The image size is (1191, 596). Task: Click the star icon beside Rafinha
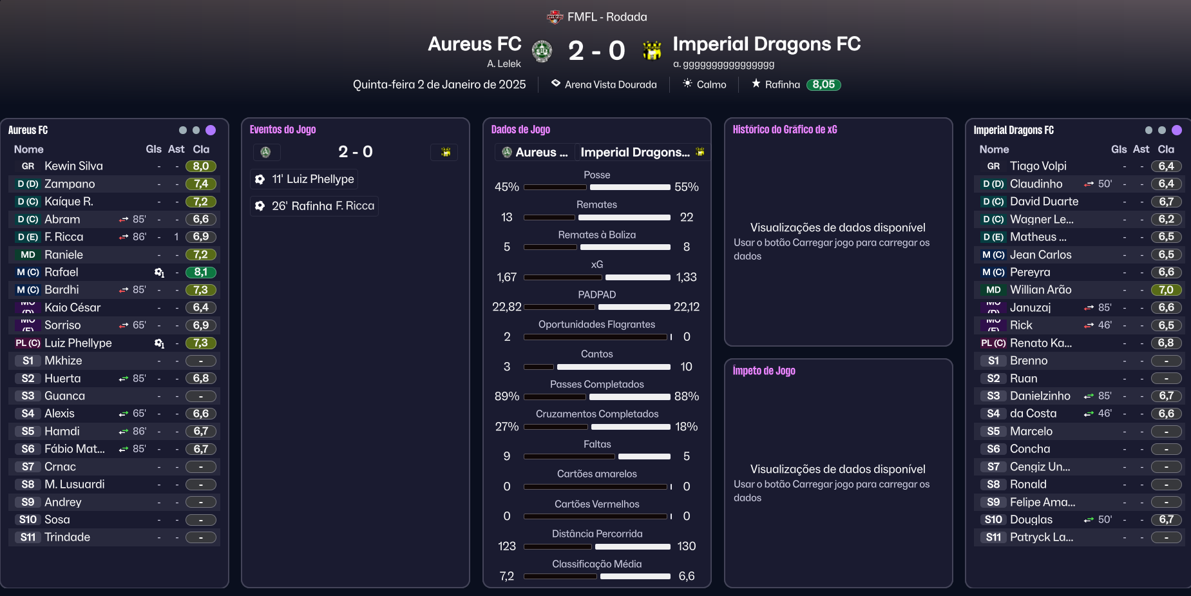pyautogui.click(x=756, y=84)
